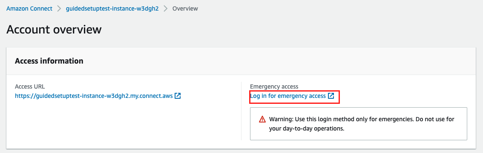This screenshot has width=483, height=153.
Task: Click the Account overview page heading
Action: [54, 29]
